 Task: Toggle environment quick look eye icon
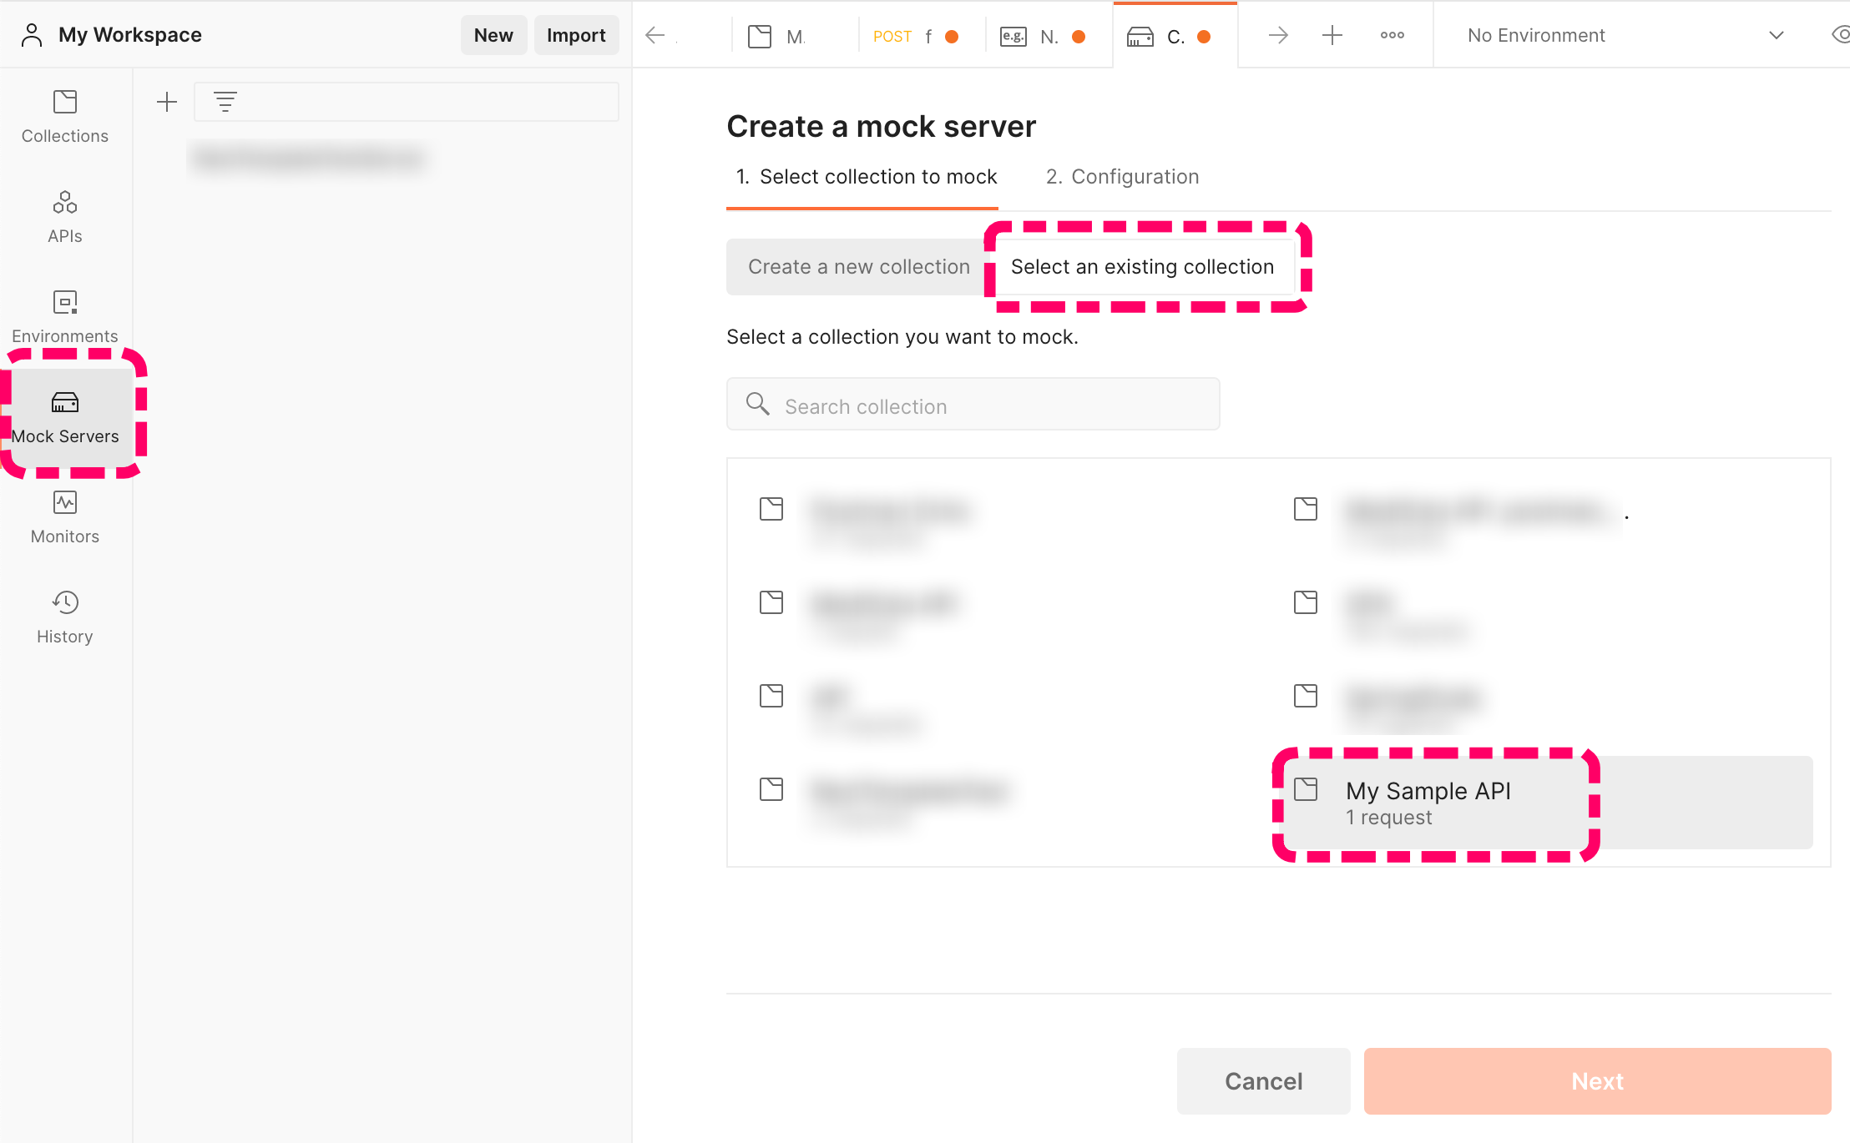[x=1840, y=35]
